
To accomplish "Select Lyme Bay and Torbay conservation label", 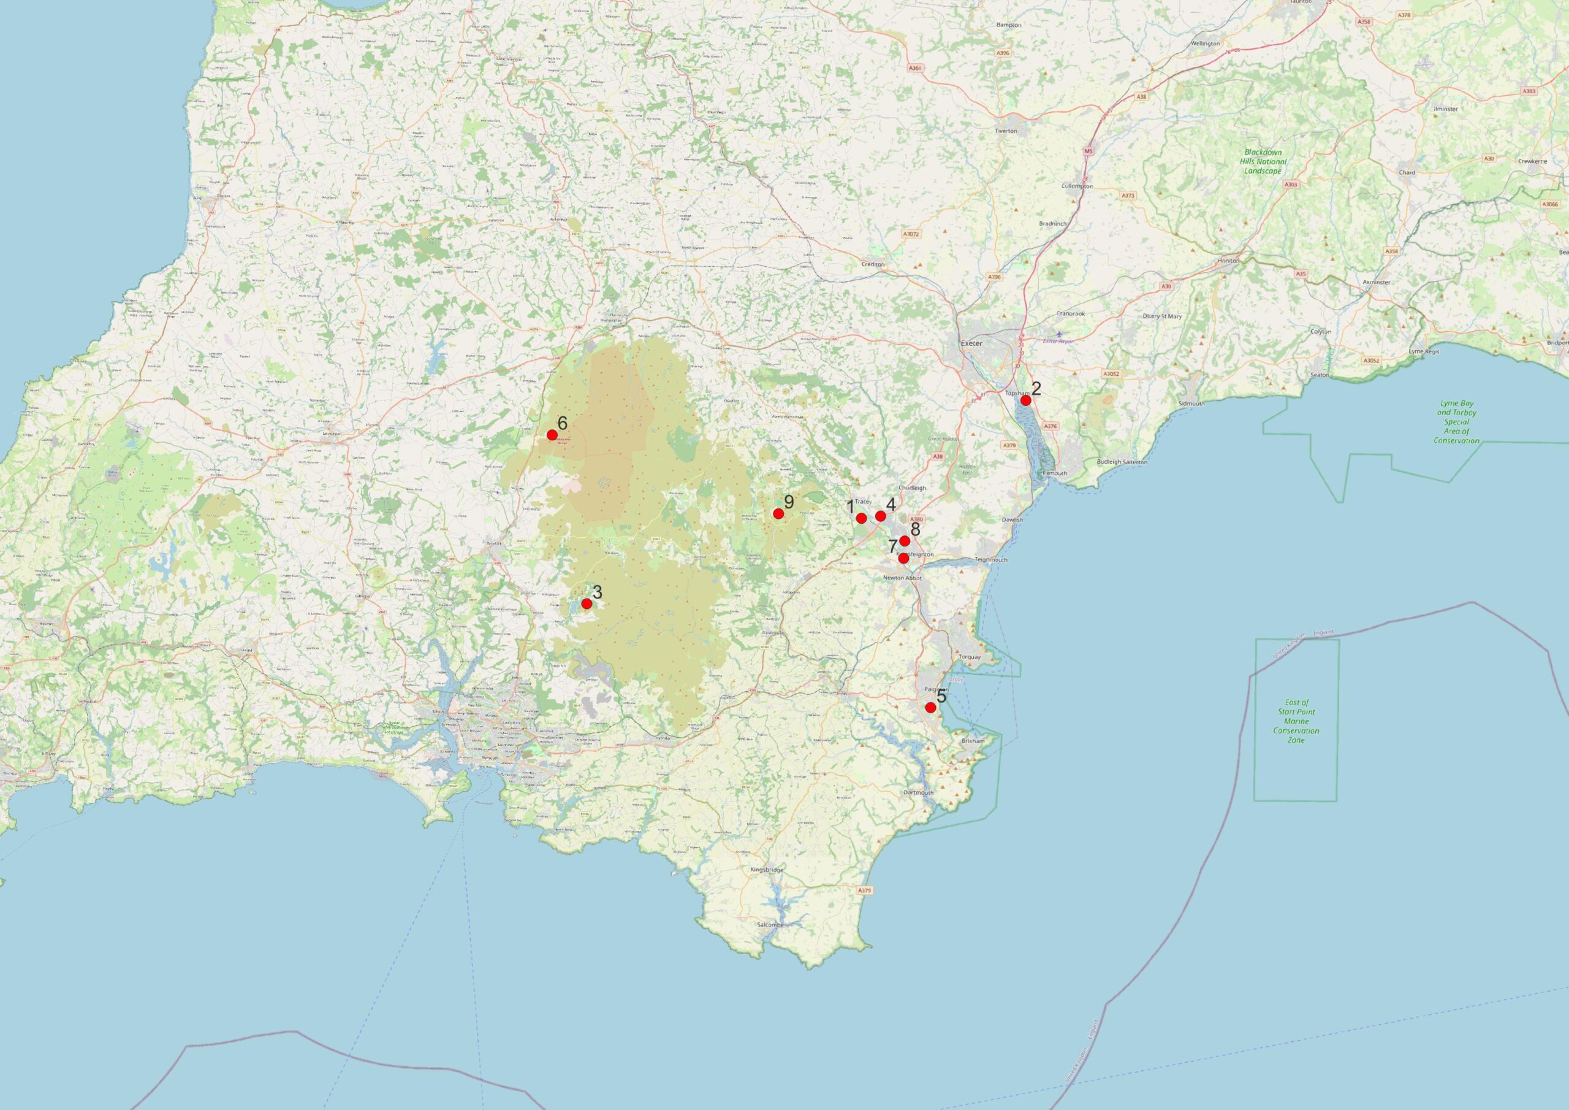I will (1457, 422).
